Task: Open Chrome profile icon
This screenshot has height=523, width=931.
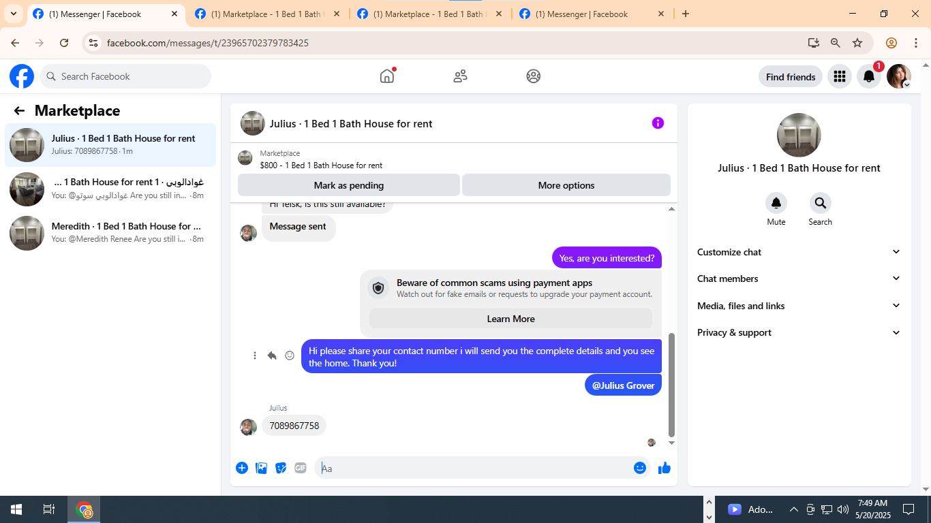Action: coord(891,43)
